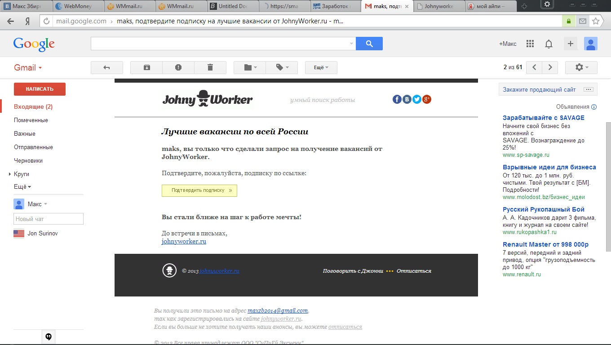Switch to the WebMoney browser tab
Image resolution: width=611 pixels, height=345 pixels.
(x=78, y=6)
